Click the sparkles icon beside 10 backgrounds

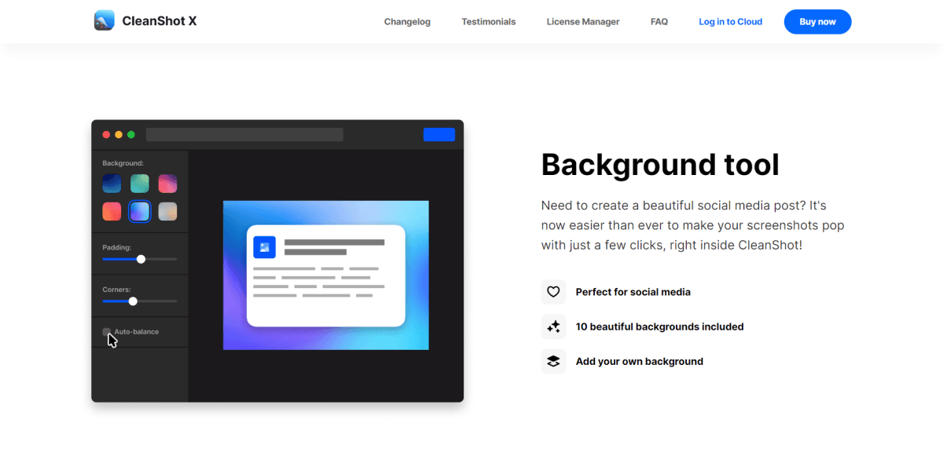(x=553, y=326)
